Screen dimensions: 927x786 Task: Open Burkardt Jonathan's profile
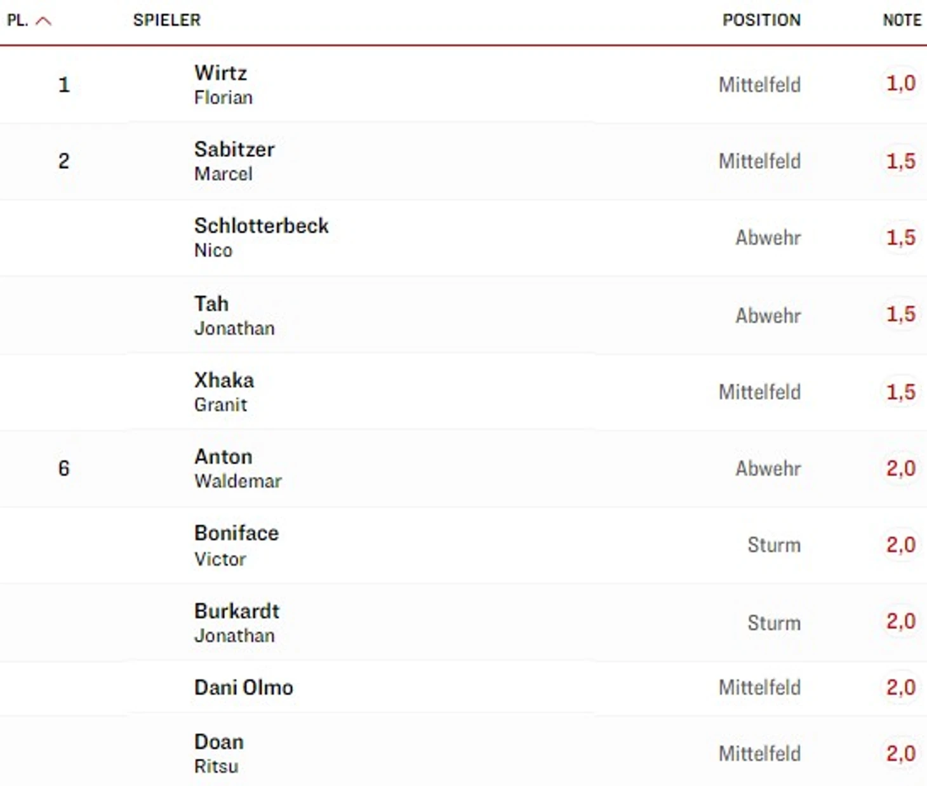click(236, 623)
